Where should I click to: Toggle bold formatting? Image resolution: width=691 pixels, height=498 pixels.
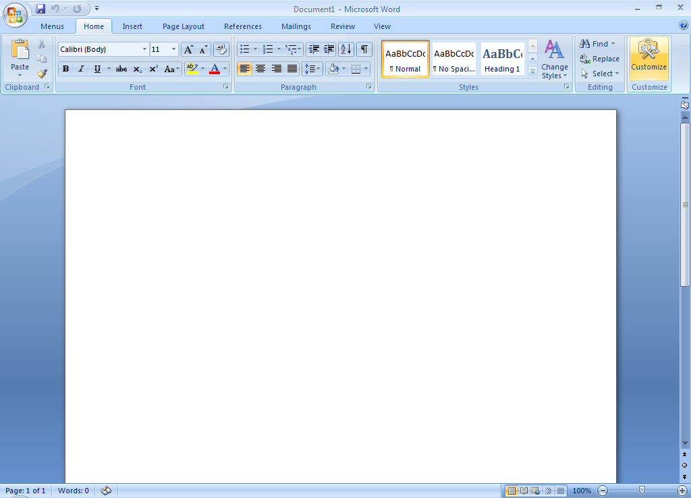point(65,68)
